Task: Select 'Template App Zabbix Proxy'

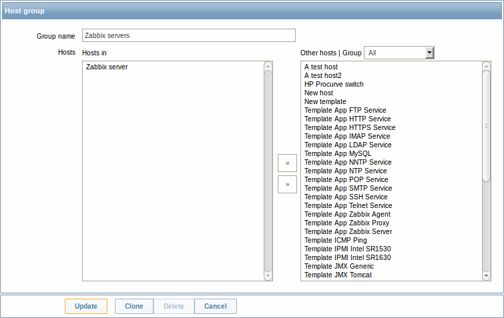Action: point(346,223)
